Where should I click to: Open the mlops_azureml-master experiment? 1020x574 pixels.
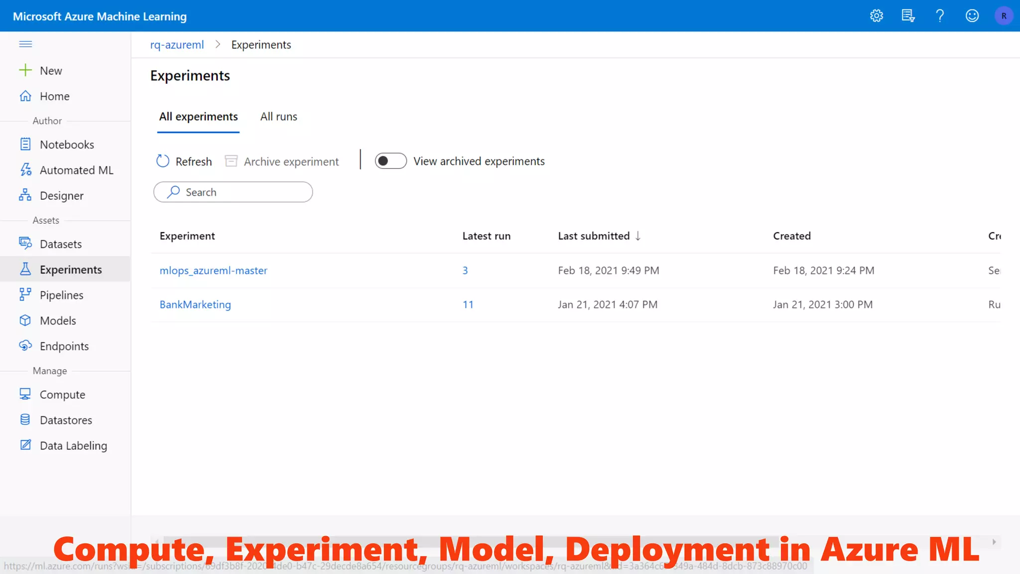click(x=213, y=271)
